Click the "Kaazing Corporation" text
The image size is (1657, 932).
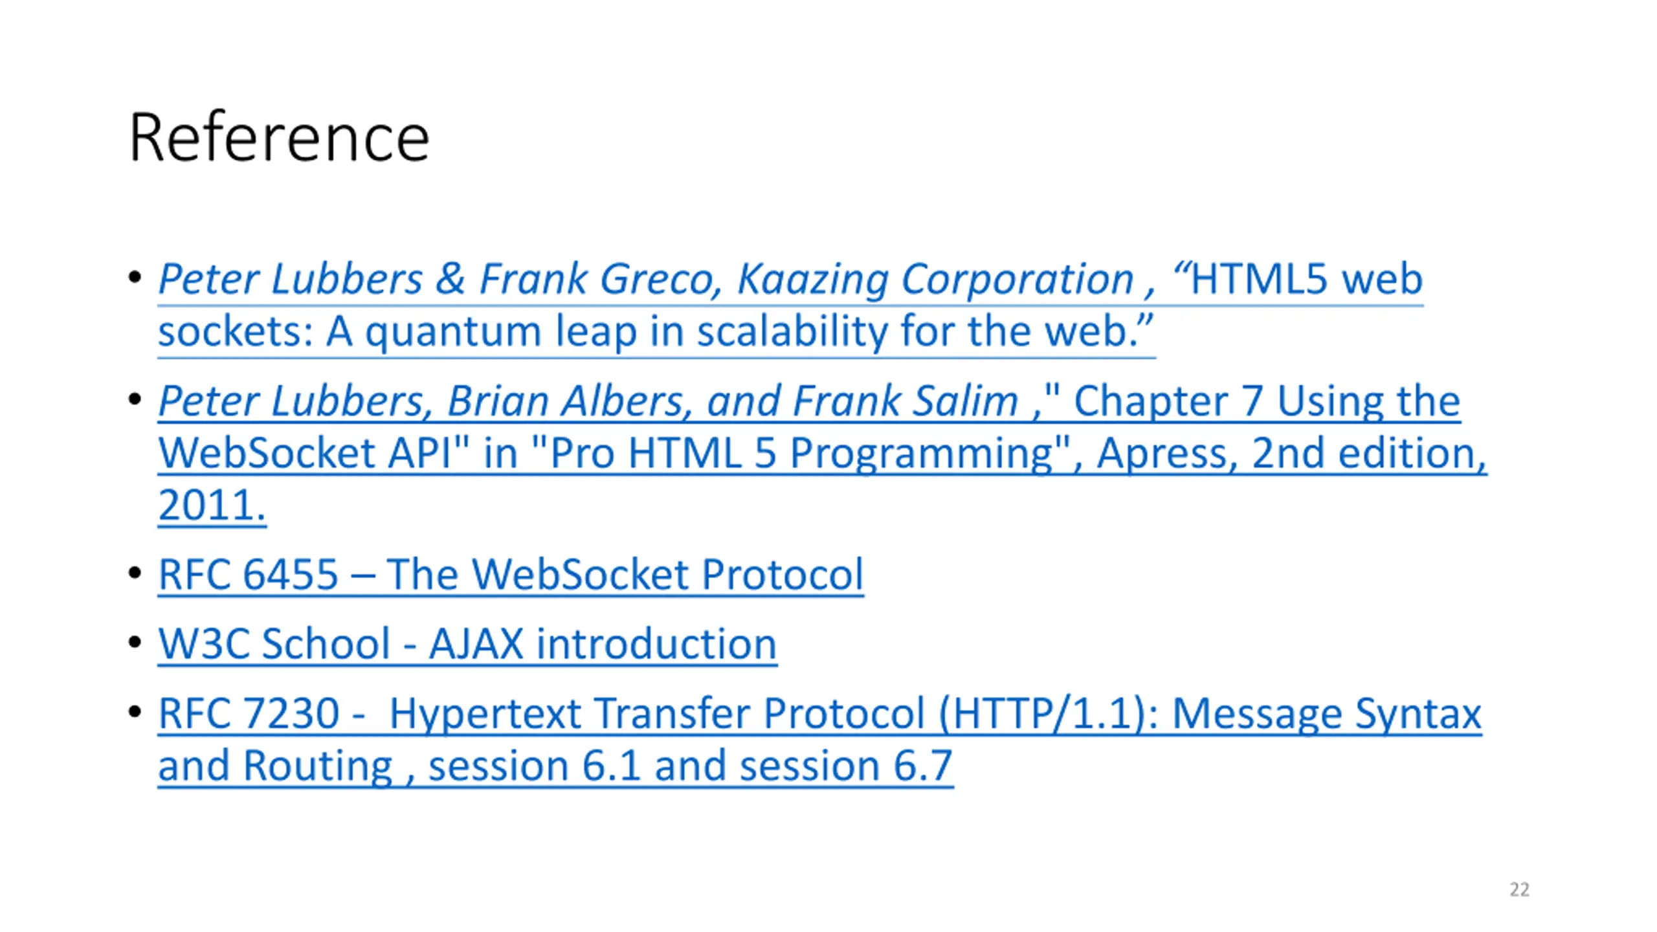click(x=936, y=279)
